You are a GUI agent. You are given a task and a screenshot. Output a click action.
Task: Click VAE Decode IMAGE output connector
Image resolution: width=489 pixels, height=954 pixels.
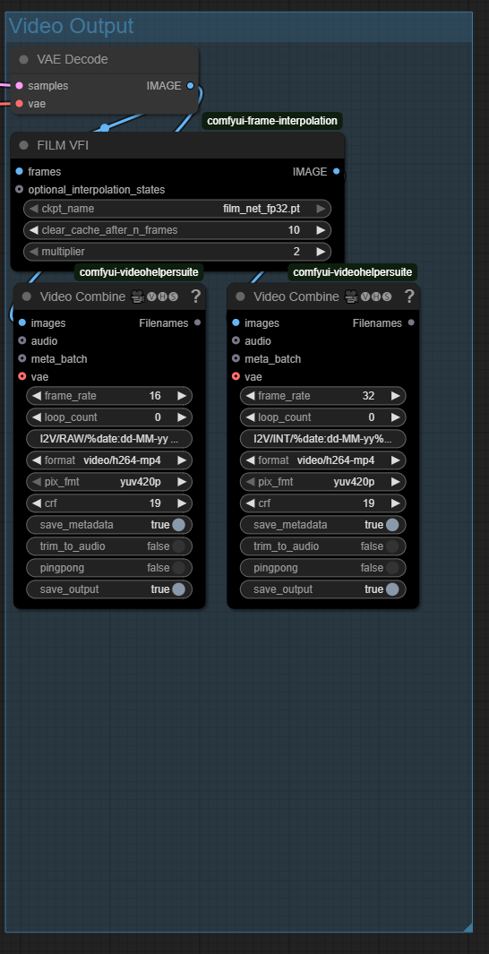pos(191,86)
